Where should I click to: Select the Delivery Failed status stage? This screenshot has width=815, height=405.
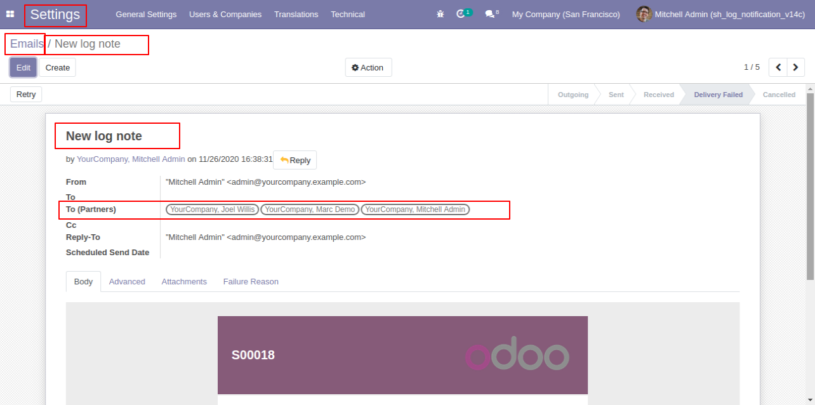pos(718,95)
